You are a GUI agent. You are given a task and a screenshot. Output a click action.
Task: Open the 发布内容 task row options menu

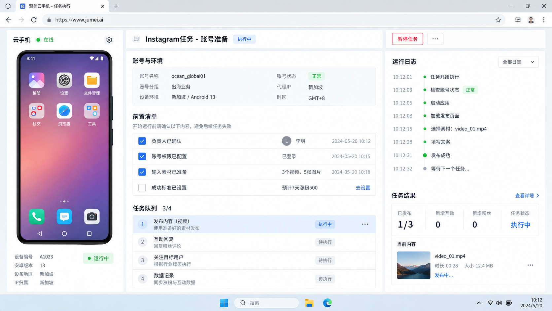point(365,224)
